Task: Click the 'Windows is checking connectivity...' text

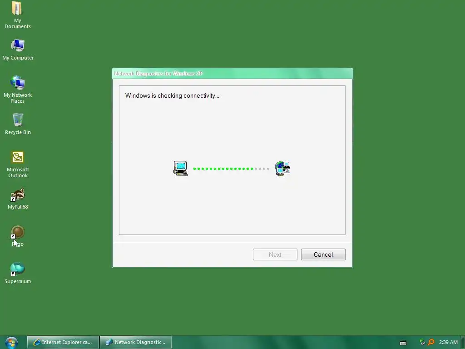Action: pos(172,95)
